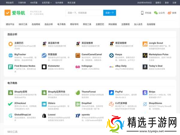
Task: Open 文章列表 in top bar
Action: coord(22,3)
